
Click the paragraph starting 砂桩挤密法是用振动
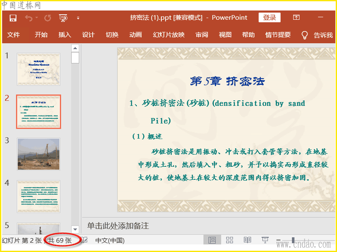tap(233, 165)
